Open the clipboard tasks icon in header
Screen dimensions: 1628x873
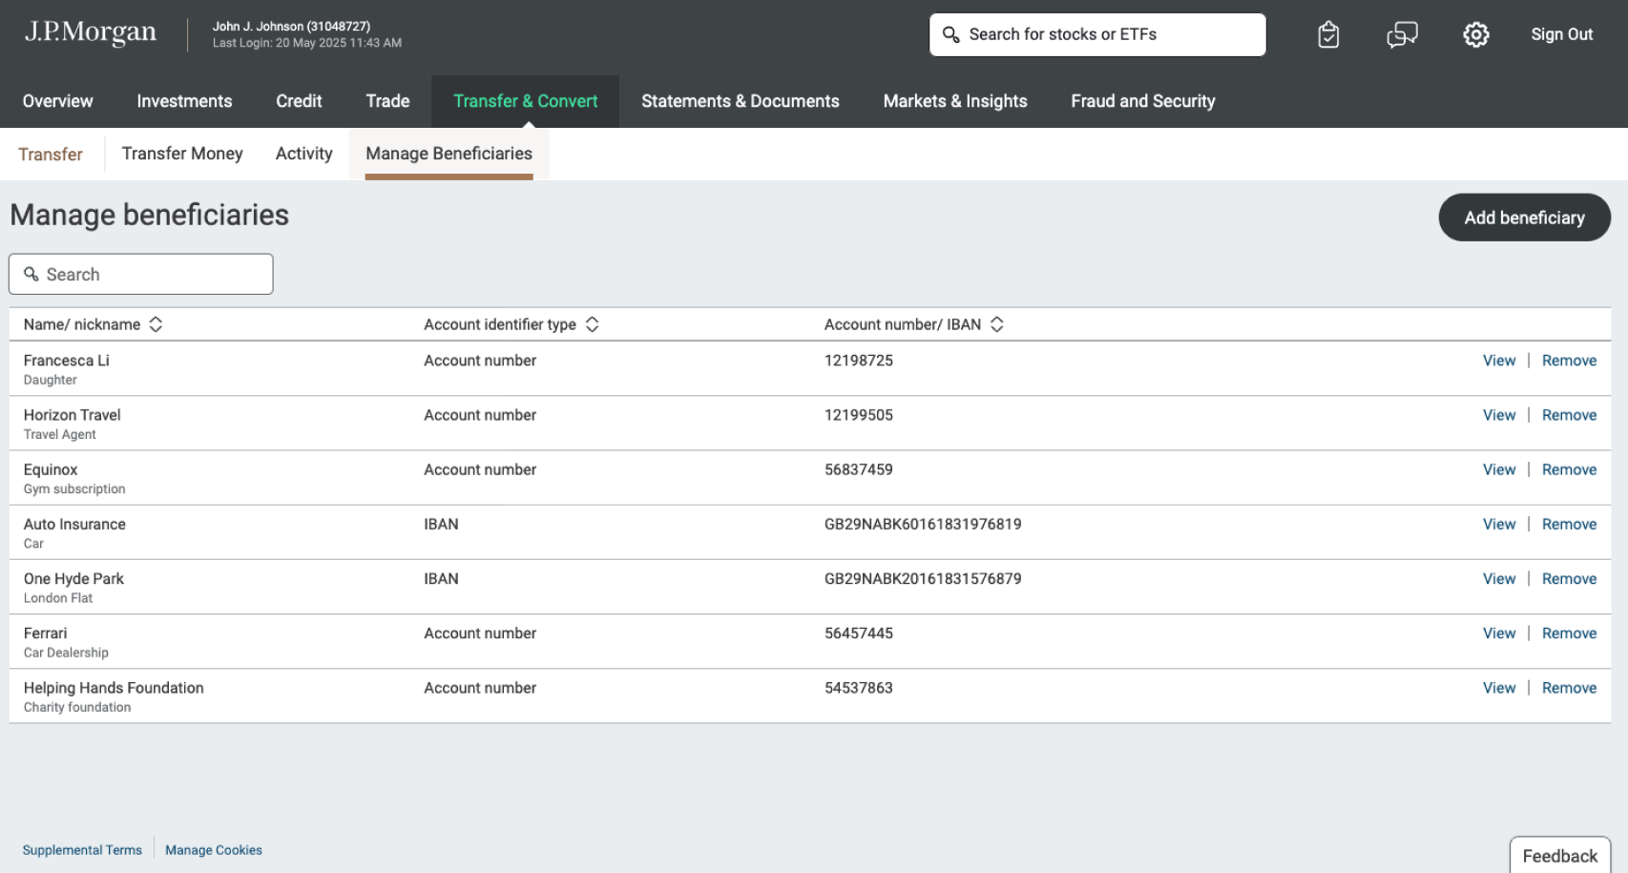[x=1328, y=35]
